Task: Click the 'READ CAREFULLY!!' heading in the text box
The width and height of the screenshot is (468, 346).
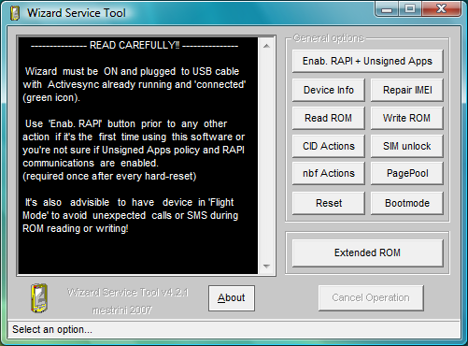Action: [x=135, y=45]
